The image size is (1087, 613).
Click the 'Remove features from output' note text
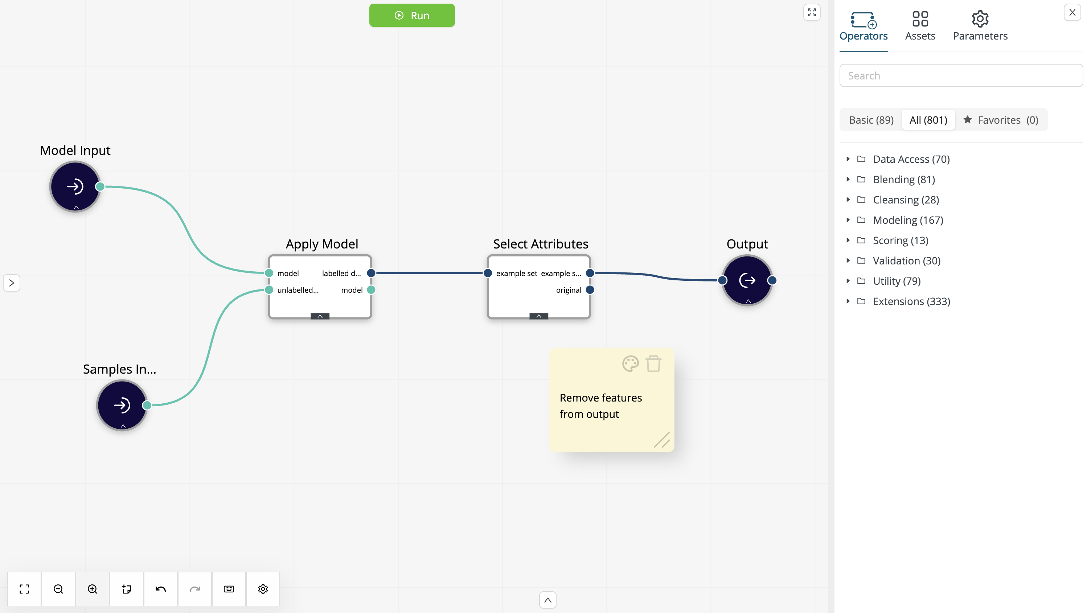click(x=600, y=406)
